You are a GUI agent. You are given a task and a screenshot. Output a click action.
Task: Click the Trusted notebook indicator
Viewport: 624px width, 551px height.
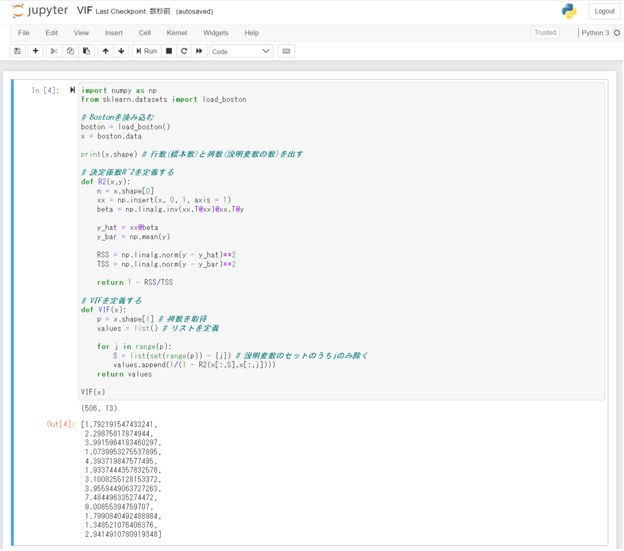(x=545, y=33)
